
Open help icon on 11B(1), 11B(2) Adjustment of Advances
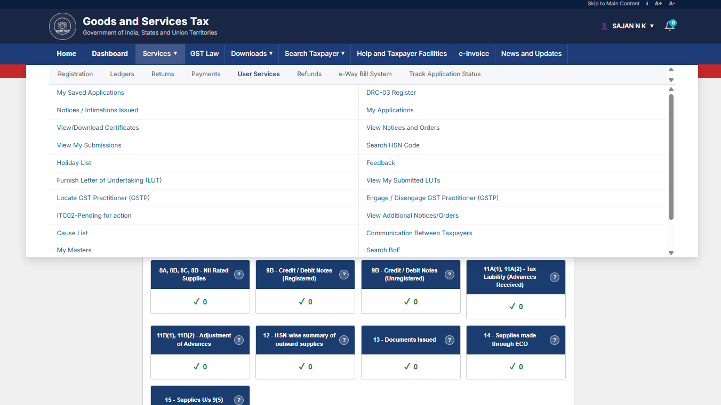239,340
